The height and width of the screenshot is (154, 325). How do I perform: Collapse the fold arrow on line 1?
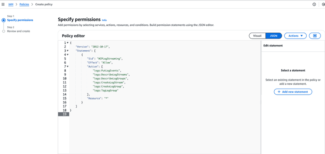click(67, 43)
